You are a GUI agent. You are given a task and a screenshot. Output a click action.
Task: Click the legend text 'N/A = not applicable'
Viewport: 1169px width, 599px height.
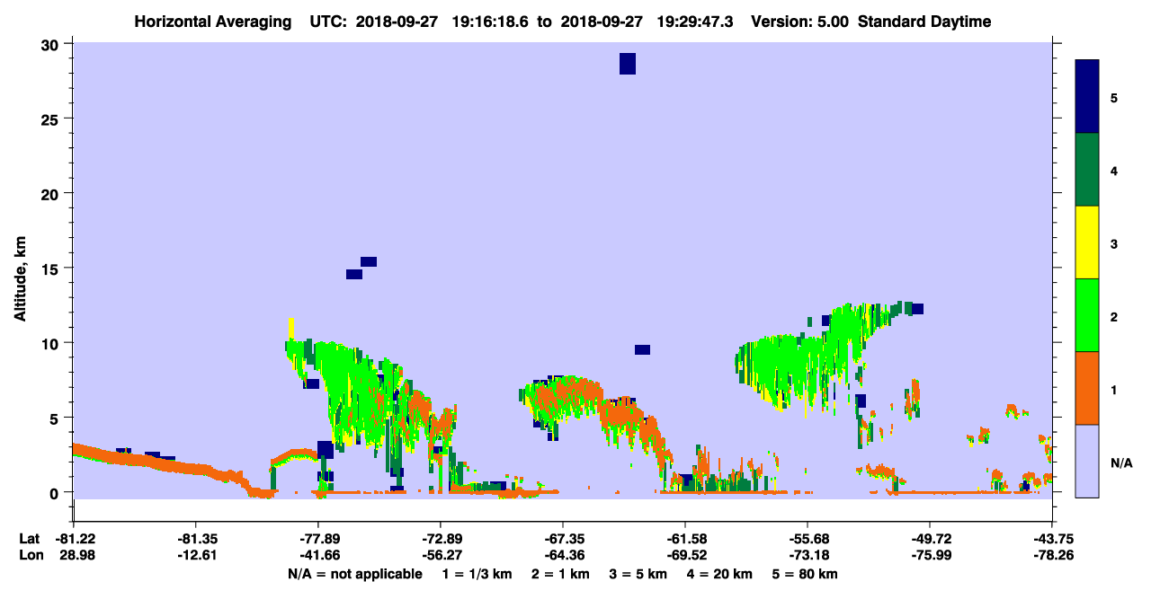[354, 574]
